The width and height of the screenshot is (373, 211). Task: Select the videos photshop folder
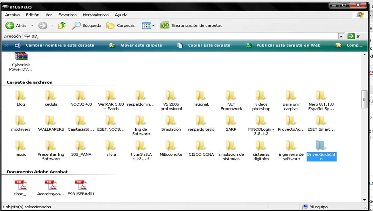(261, 100)
